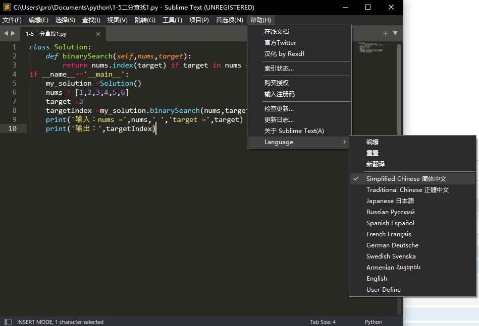Switch language to Swedish Svenska
The width and height of the screenshot is (479, 326).
coord(412,256)
